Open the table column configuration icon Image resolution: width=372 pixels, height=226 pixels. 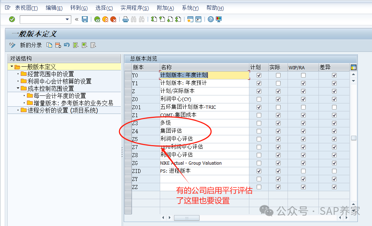point(353,67)
